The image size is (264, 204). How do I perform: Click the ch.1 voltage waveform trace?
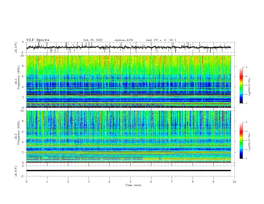pyautogui.click(x=128, y=47)
